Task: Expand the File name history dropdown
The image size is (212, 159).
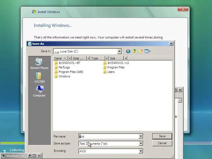Action: [x=141, y=136]
